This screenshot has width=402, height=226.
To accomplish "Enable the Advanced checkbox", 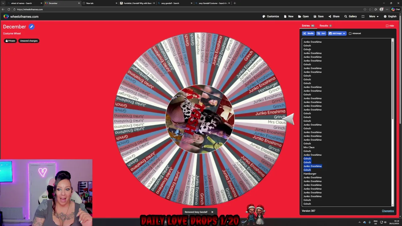I will (350, 33).
